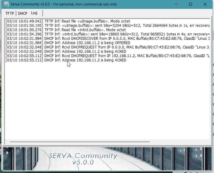This screenshot has width=214, height=173.
Task: Select log line 'Rcvd DHCPREQUEST from IP 0.0.0.0'
Action: (x=107, y=47)
